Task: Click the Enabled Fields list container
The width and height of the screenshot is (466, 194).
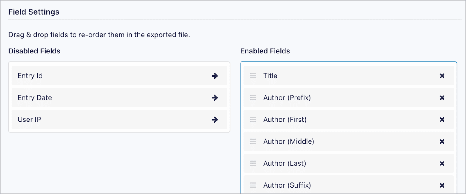Action: (348, 128)
